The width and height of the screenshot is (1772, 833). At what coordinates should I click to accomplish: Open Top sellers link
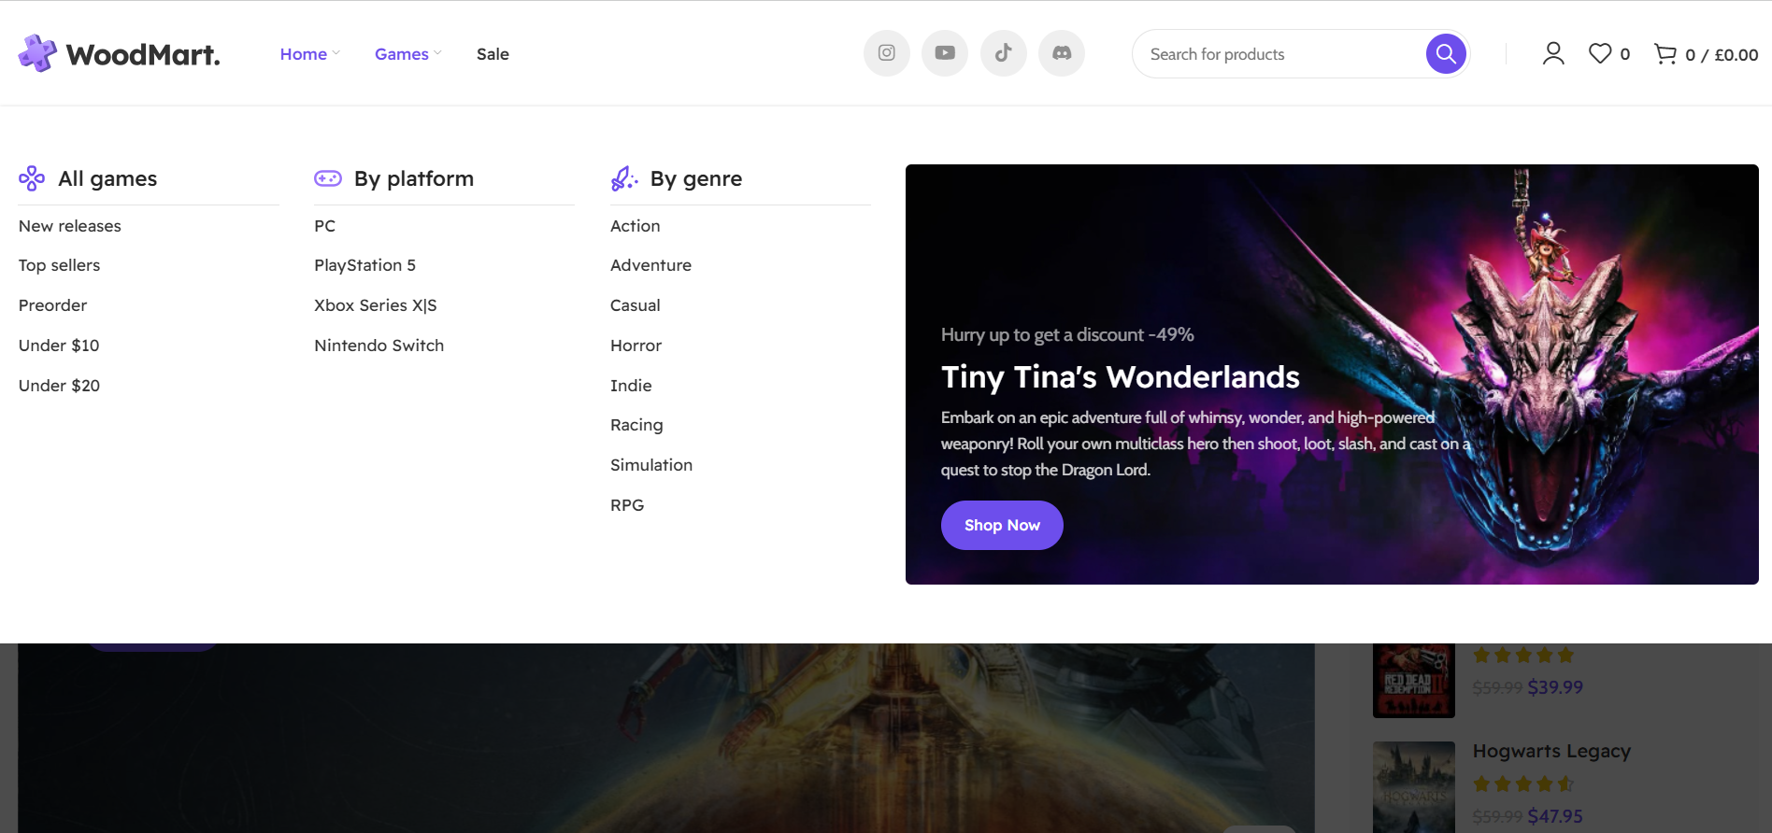click(59, 265)
